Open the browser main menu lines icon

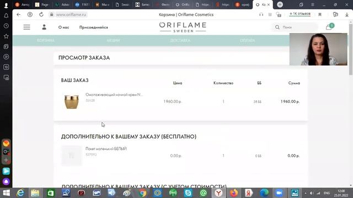click(313, 4)
